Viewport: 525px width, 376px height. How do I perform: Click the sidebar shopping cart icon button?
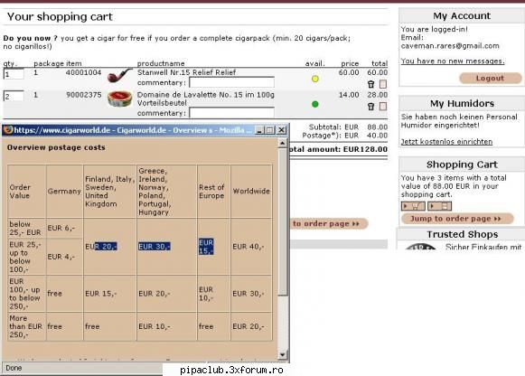[x=413, y=206]
